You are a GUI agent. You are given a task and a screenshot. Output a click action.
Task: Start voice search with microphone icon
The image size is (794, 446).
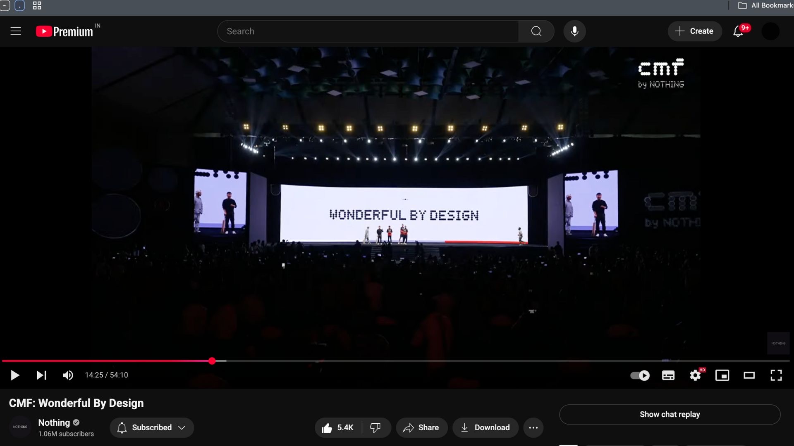pos(574,31)
